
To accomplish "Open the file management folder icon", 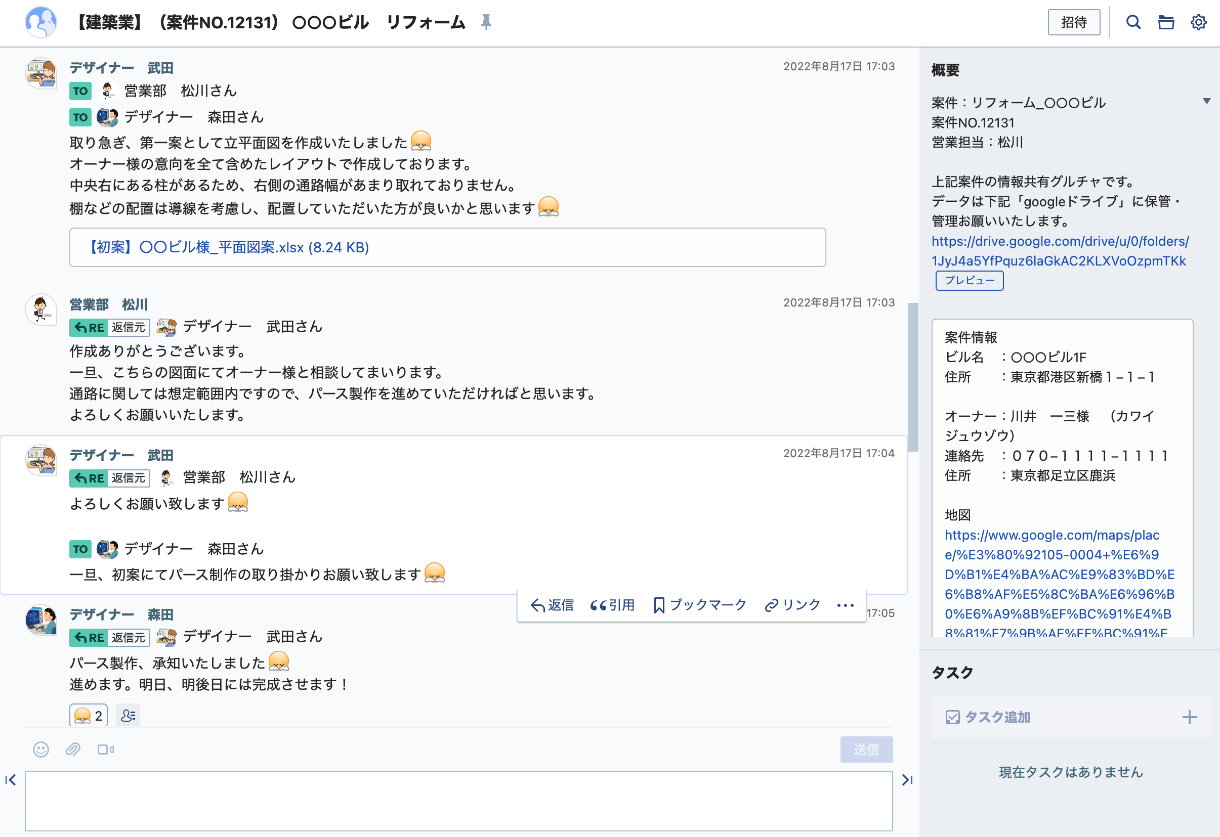I will pyautogui.click(x=1166, y=22).
